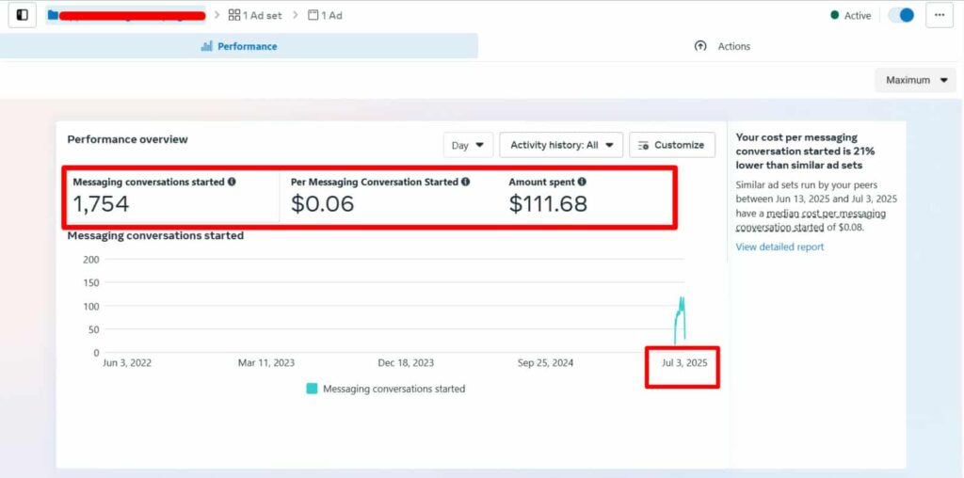The image size is (964, 478).
Task: Click the campaign folder icon in breadcrumb
Action: 53,15
